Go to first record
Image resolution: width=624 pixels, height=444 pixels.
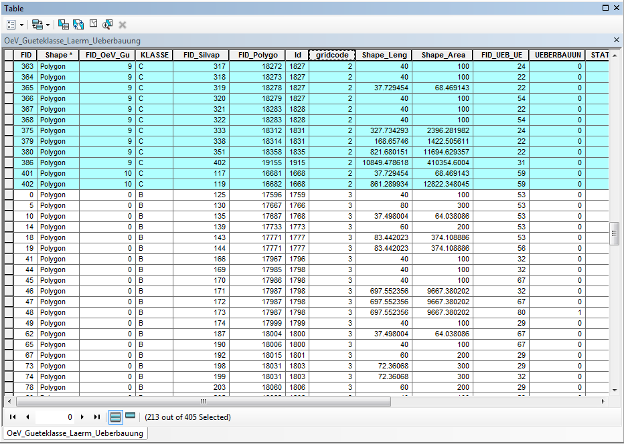click(13, 417)
